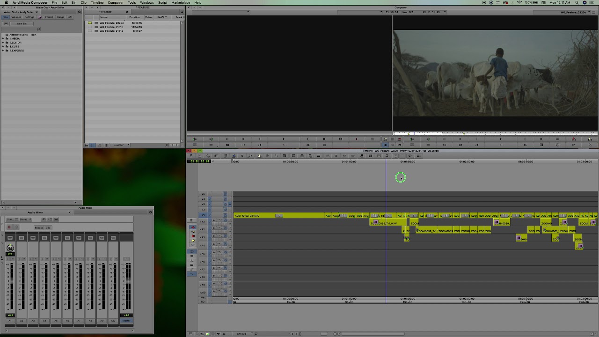Viewport: 599px width, 337px height.
Task: Open the Info tab in project window
Action: (70, 17)
